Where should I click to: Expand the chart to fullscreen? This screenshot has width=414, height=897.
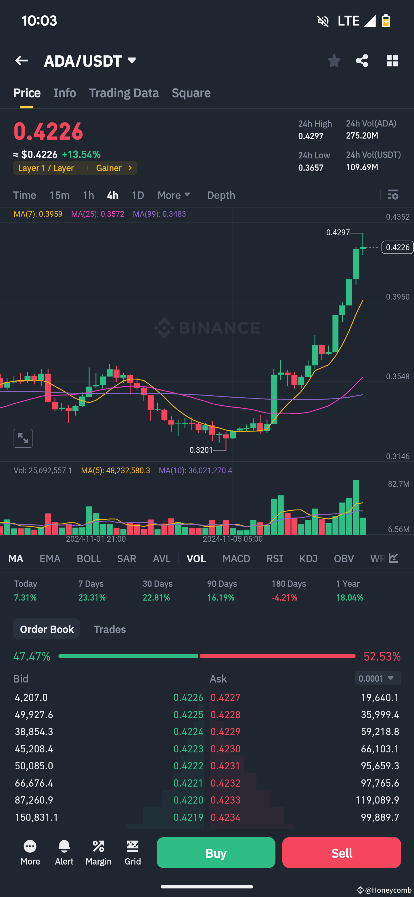coord(23,438)
